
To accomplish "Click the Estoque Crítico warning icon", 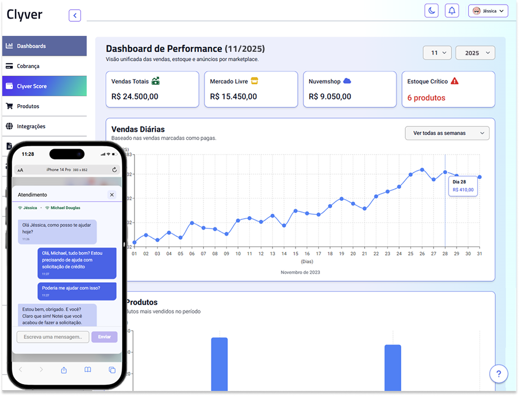I will tap(455, 81).
